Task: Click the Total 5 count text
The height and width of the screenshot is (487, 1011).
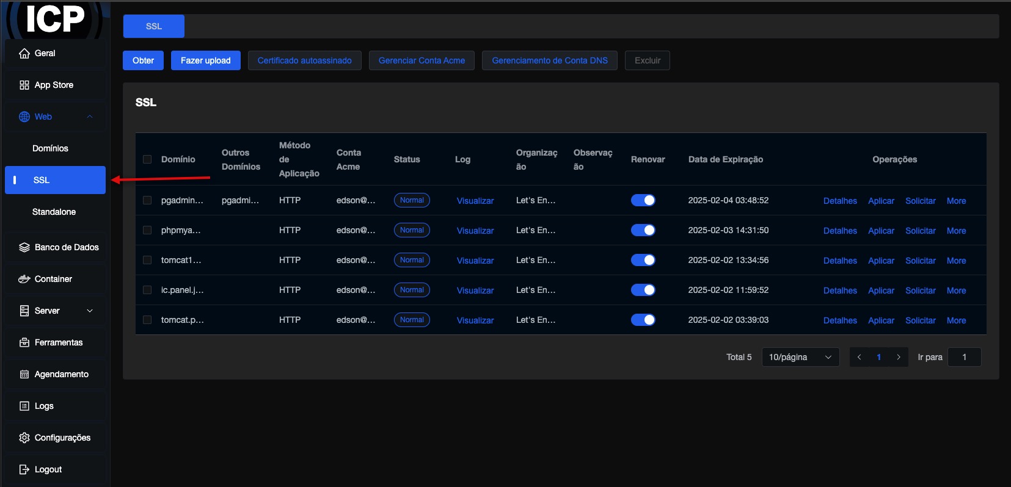Action: click(739, 357)
